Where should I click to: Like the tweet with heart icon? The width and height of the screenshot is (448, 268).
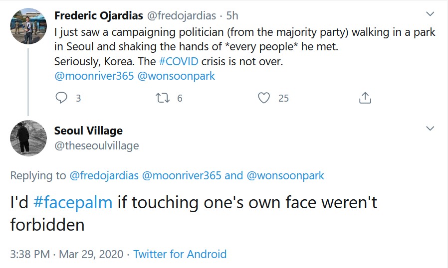pos(264,98)
